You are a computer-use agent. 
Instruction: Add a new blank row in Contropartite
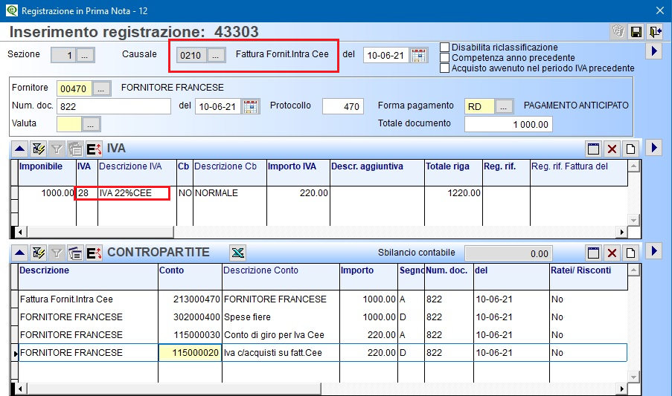pos(630,253)
